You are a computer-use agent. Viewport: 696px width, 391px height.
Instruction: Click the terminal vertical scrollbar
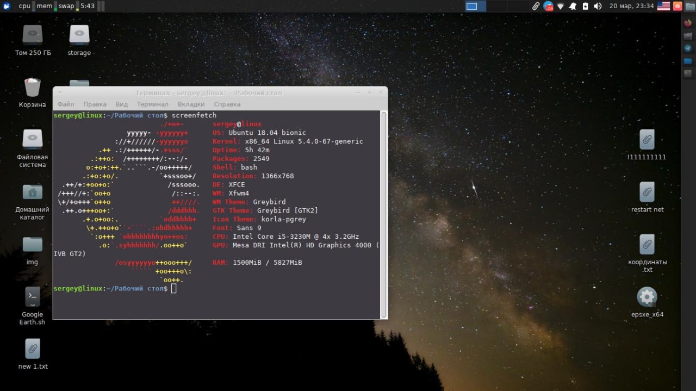coord(384,214)
